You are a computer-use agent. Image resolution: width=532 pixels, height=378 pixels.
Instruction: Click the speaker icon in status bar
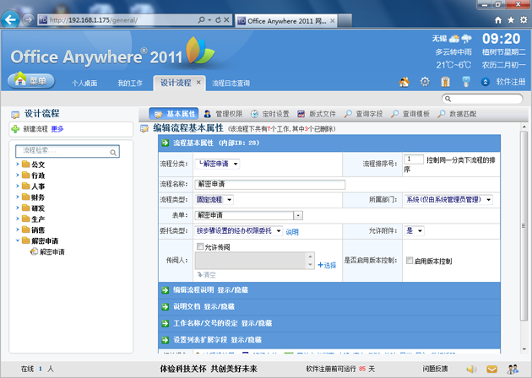coord(470,369)
